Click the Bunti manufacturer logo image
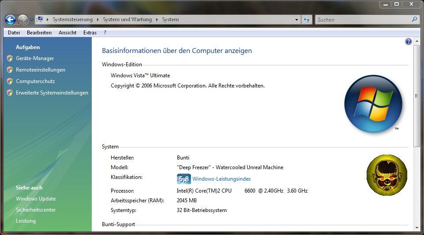Screen dimensions: 424x235 [386, 175]
